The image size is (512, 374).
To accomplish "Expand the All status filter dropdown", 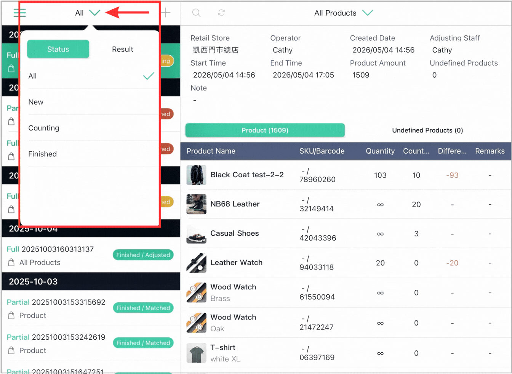I will pos(88,13).
